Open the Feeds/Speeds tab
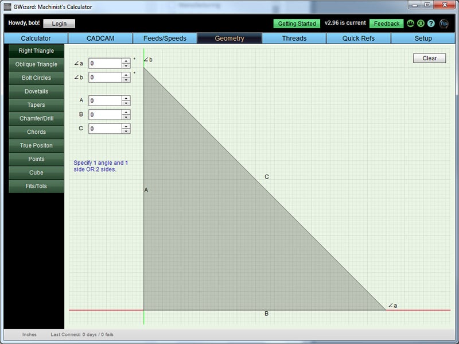Screen dimensions: 459x344 164,38
